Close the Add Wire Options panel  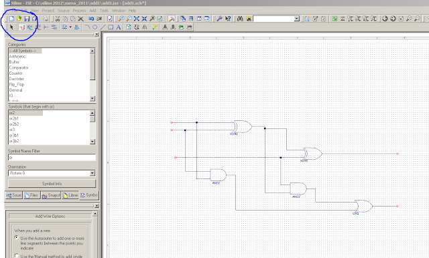(97, 206)
